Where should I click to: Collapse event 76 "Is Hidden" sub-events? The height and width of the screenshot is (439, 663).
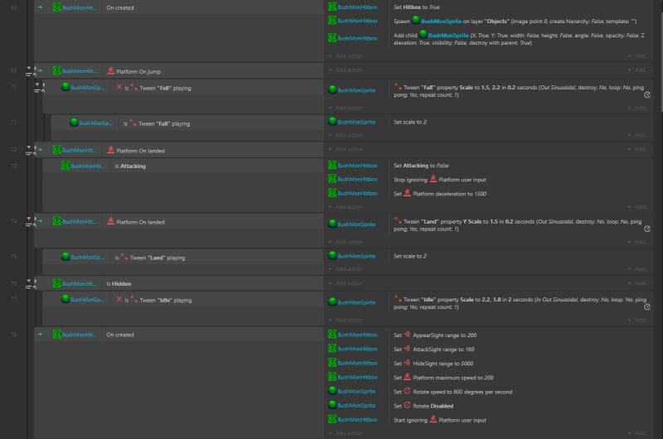pyautogui.click(x=29, y=280)
